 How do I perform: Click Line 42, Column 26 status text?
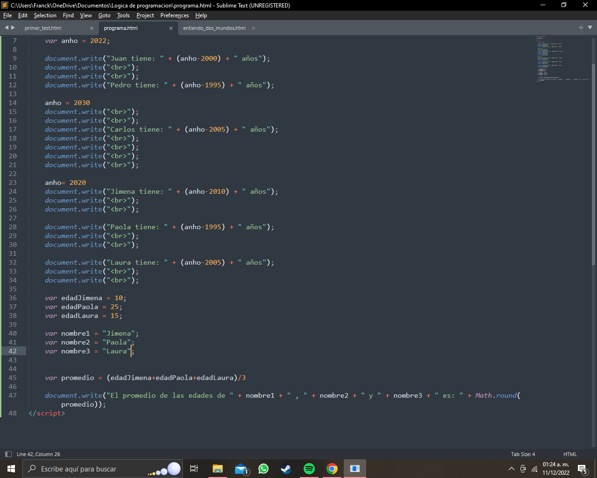point(38,454)
